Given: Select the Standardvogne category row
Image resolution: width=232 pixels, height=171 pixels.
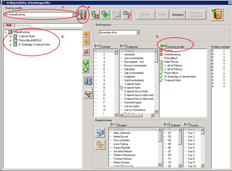Looking at the screenshot, I should point(133,102).
